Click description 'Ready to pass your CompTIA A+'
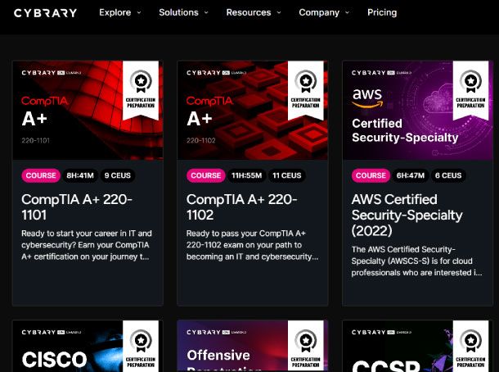Image resolution: width=499 pixels, height=372 pixels. [253, 245]
